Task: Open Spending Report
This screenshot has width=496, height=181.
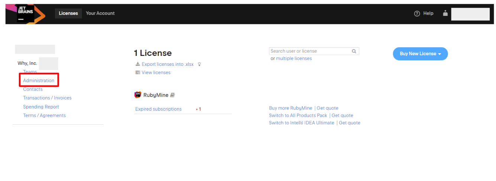Action: click(41, 107)
